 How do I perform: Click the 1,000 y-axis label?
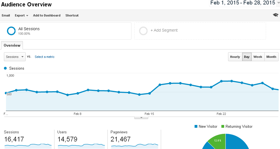click(x=10, y=75)
